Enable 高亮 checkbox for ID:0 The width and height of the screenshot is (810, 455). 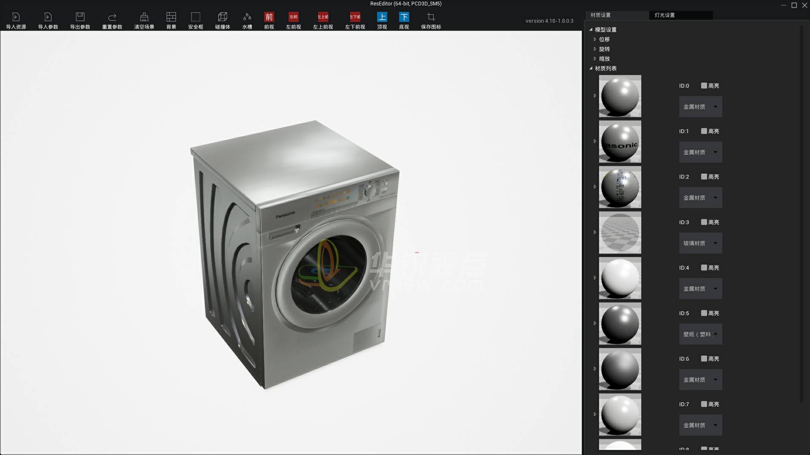coord(704,86)
